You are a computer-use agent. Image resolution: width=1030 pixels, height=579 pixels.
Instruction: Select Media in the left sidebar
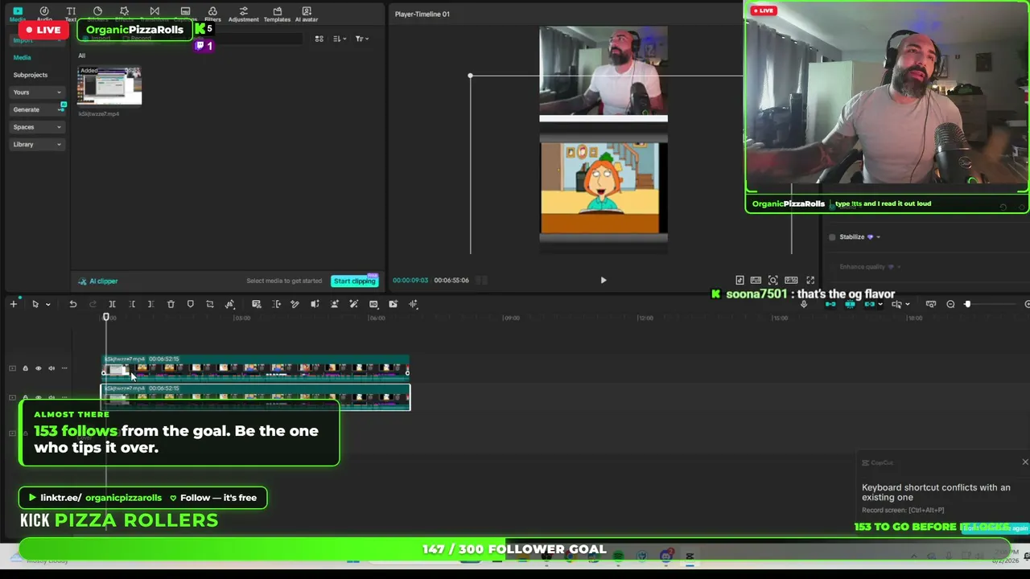[22, 57]
